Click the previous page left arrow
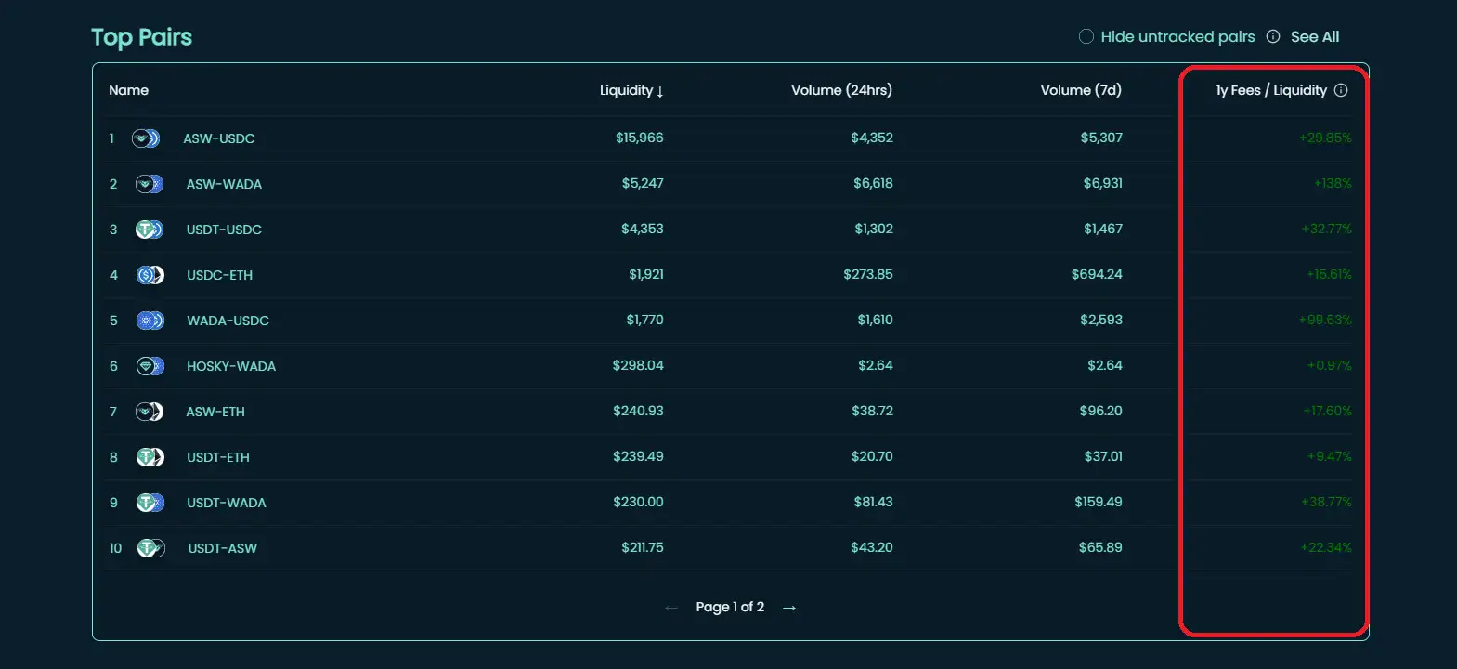Screen dimensions: 1457x669 [671, 608]
